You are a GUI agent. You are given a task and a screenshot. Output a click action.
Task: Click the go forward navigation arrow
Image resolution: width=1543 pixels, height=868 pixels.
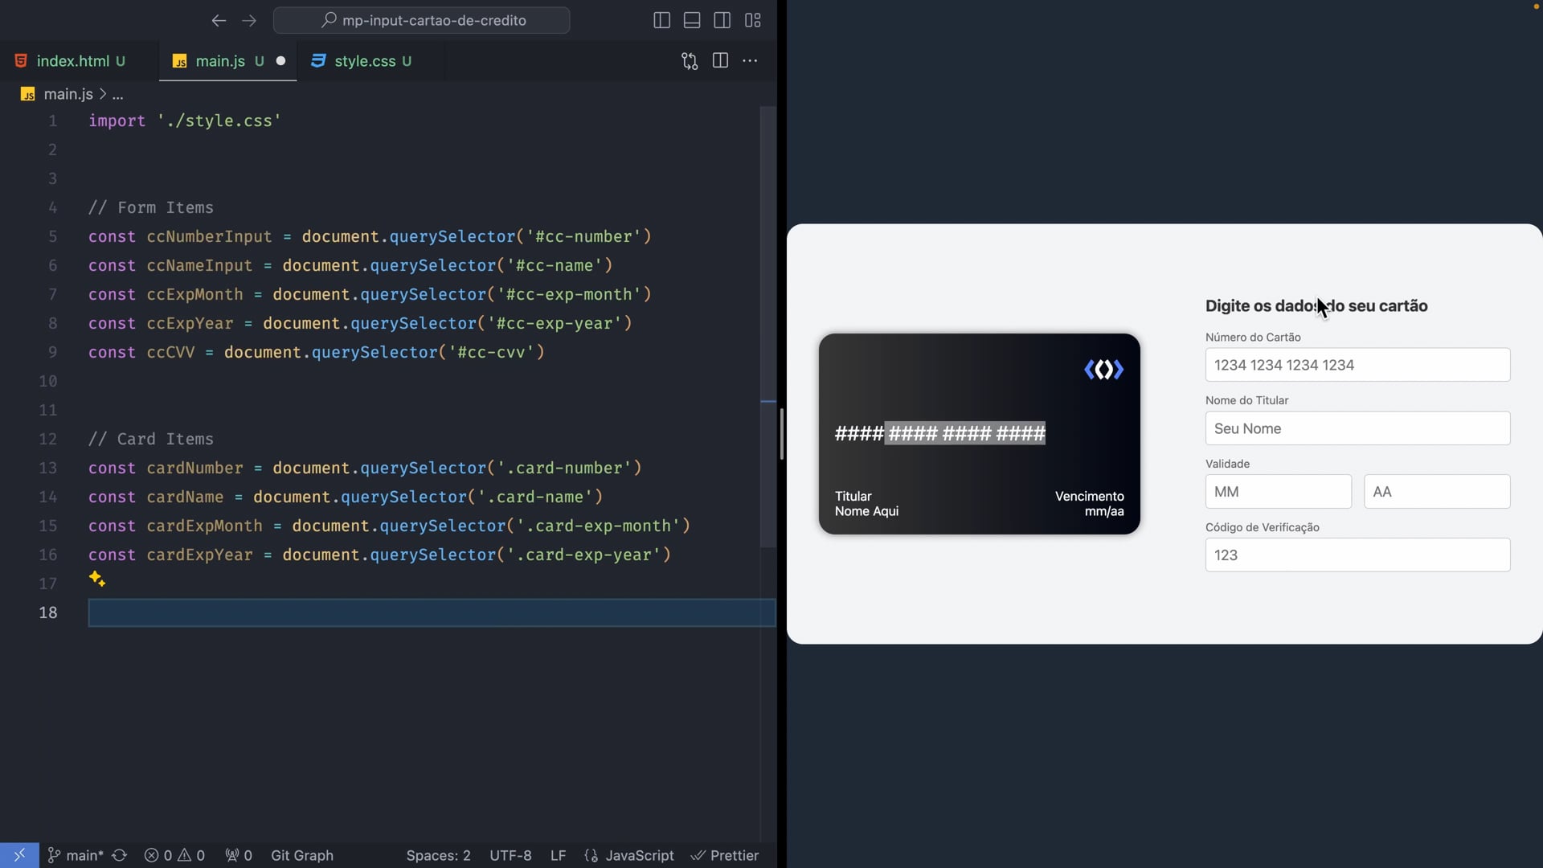(x=249, y=21)
